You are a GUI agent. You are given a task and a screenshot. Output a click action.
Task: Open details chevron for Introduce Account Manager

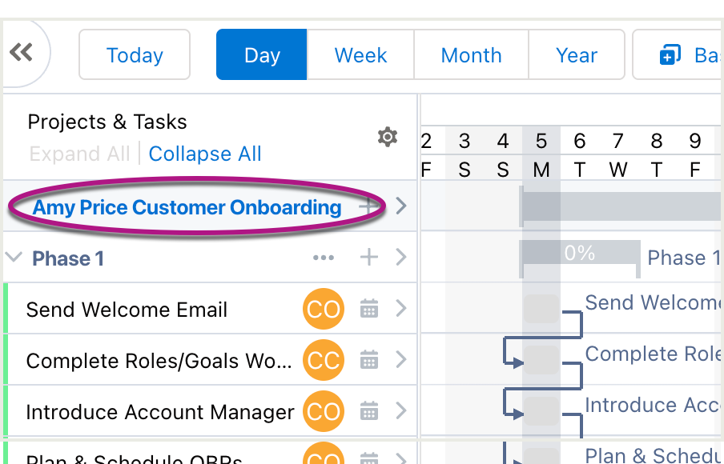click(401, 410)
